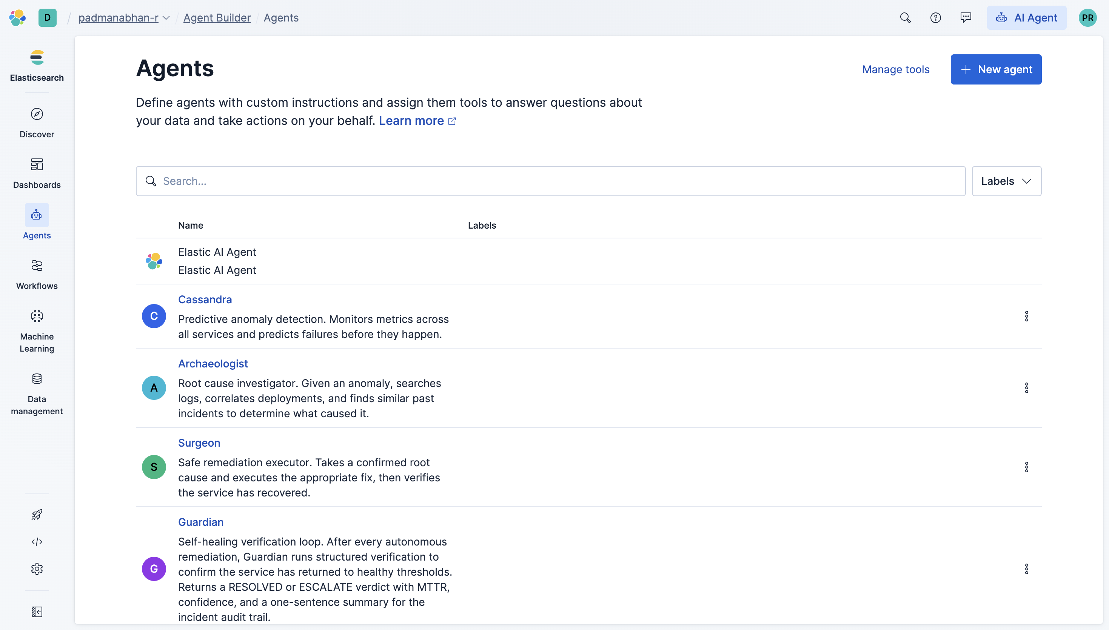
Task: Open settings gear in sidebar
Action: 37,569
